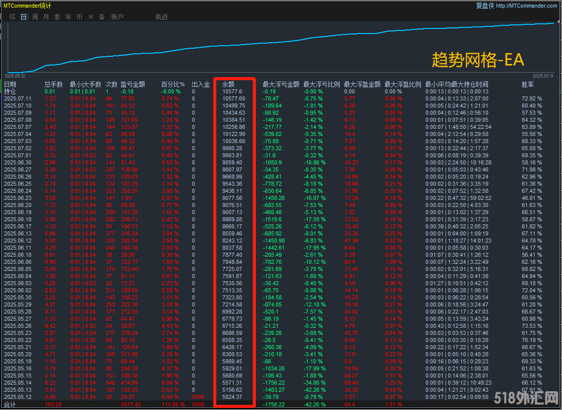Open the 季 quarterly tab
The height and width of the screenshot is (410, 562).
[57, 17]
